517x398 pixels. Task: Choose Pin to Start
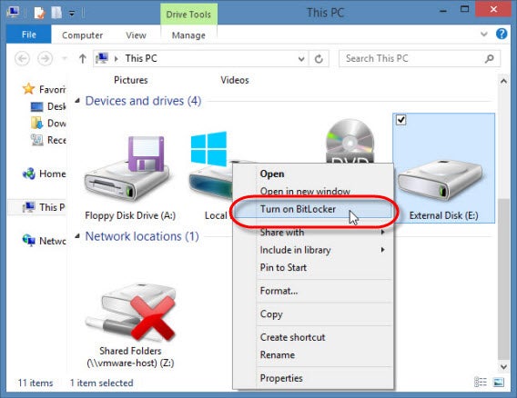tap(313, 267)
